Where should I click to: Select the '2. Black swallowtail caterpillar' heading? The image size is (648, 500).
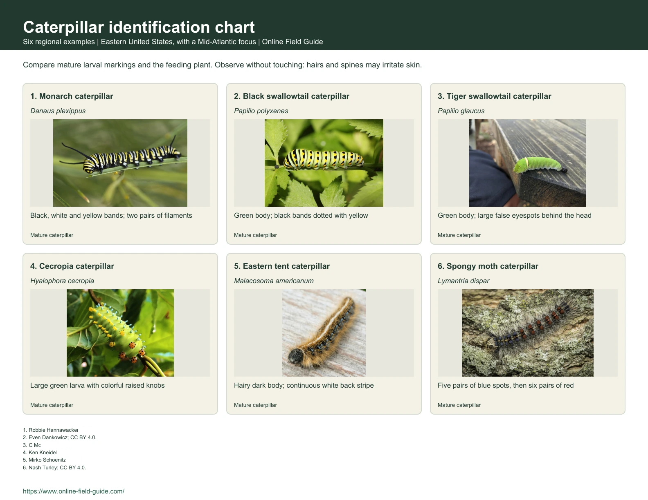point(292,96)
